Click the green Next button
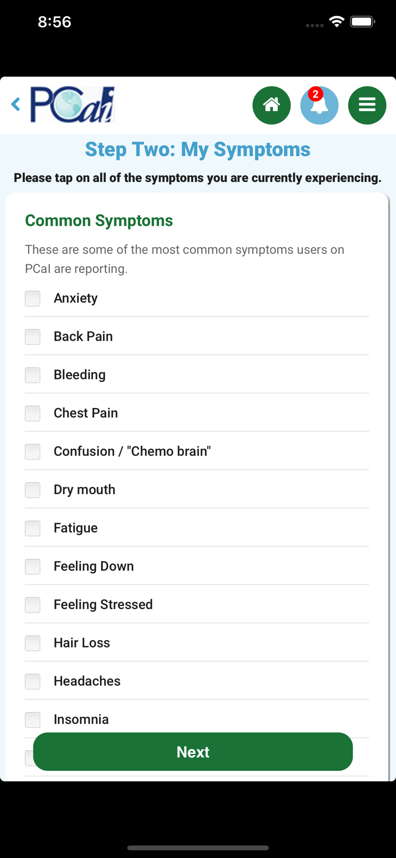Screen dimensions: 396x858 click(193, 752)
